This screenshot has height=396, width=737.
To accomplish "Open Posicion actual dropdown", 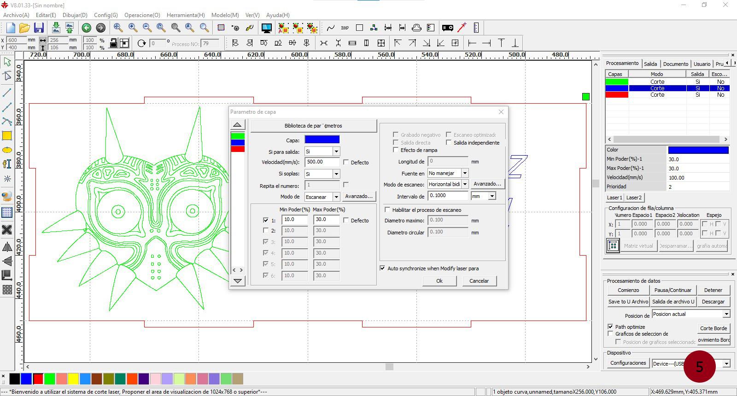I will 726,314.
